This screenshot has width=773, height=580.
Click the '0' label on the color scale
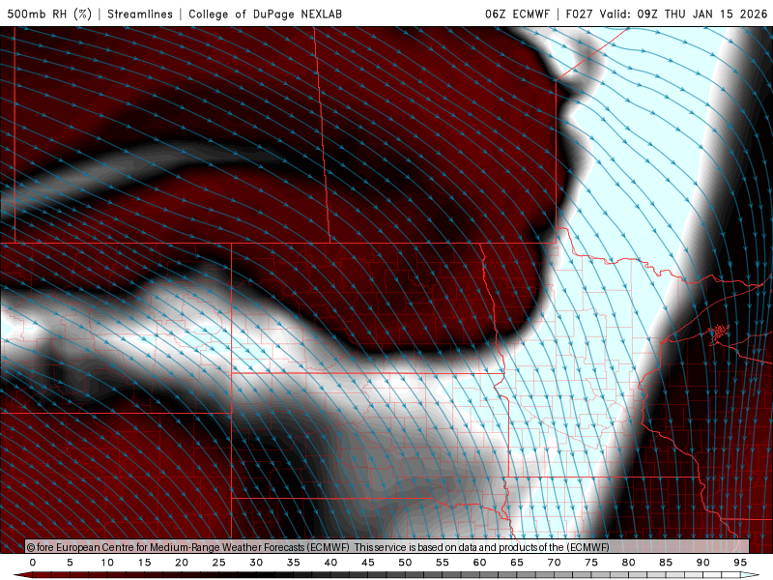(x=33, y=563)
